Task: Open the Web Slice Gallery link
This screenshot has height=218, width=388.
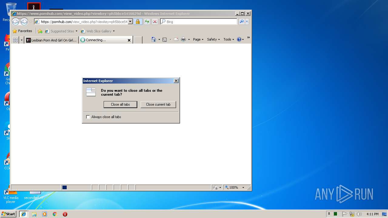Action: tap(98, 31)
